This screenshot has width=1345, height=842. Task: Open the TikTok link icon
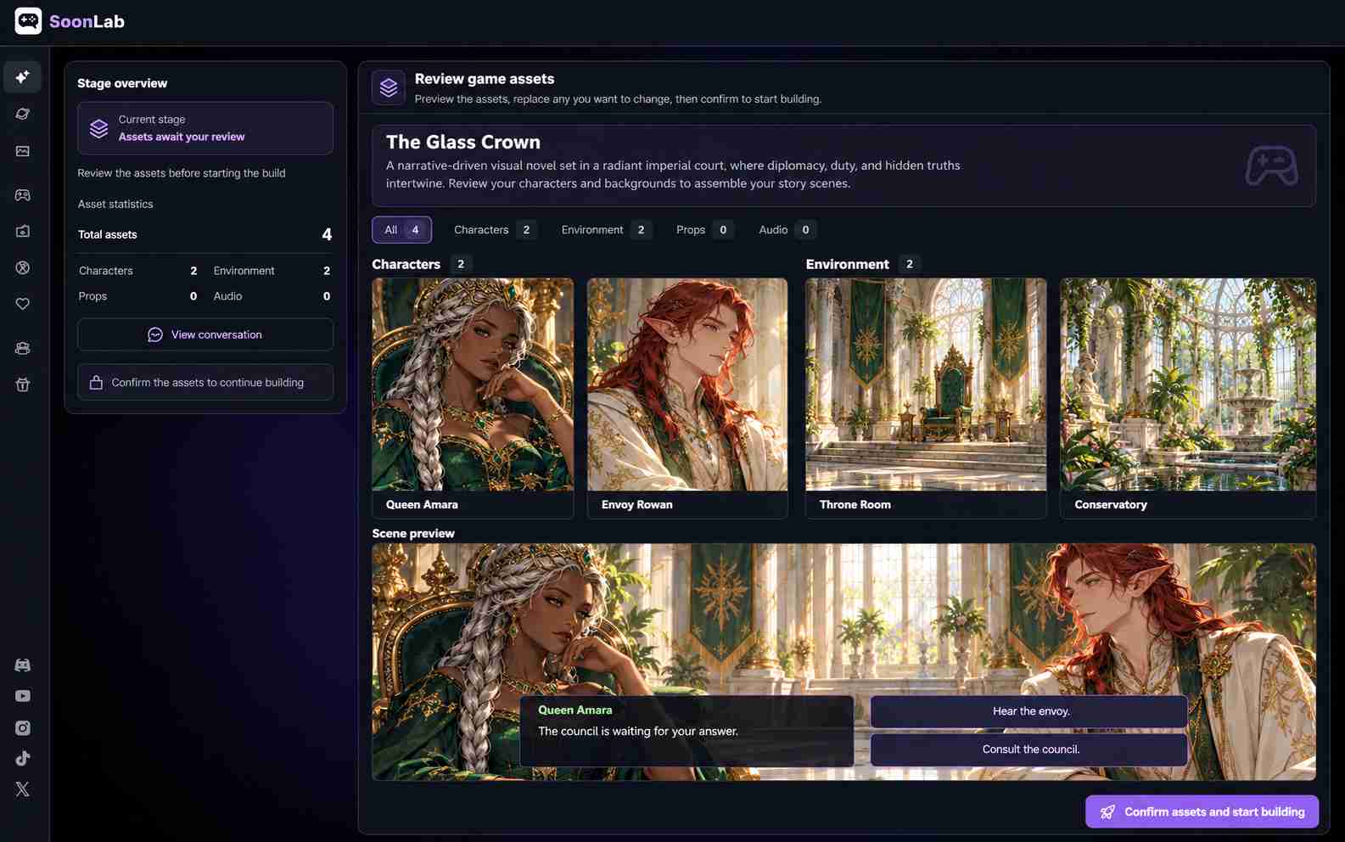(x=23, y=758)
